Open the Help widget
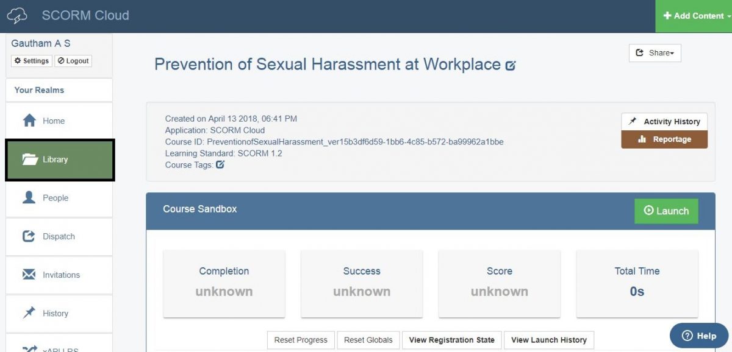Screen dimensions: 732x352 click(x=698, y=336)
